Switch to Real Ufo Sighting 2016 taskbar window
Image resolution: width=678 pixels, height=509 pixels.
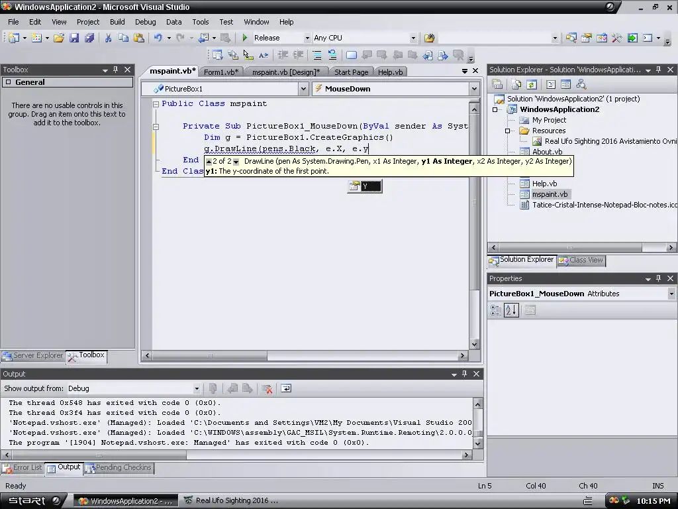point(231,501)
